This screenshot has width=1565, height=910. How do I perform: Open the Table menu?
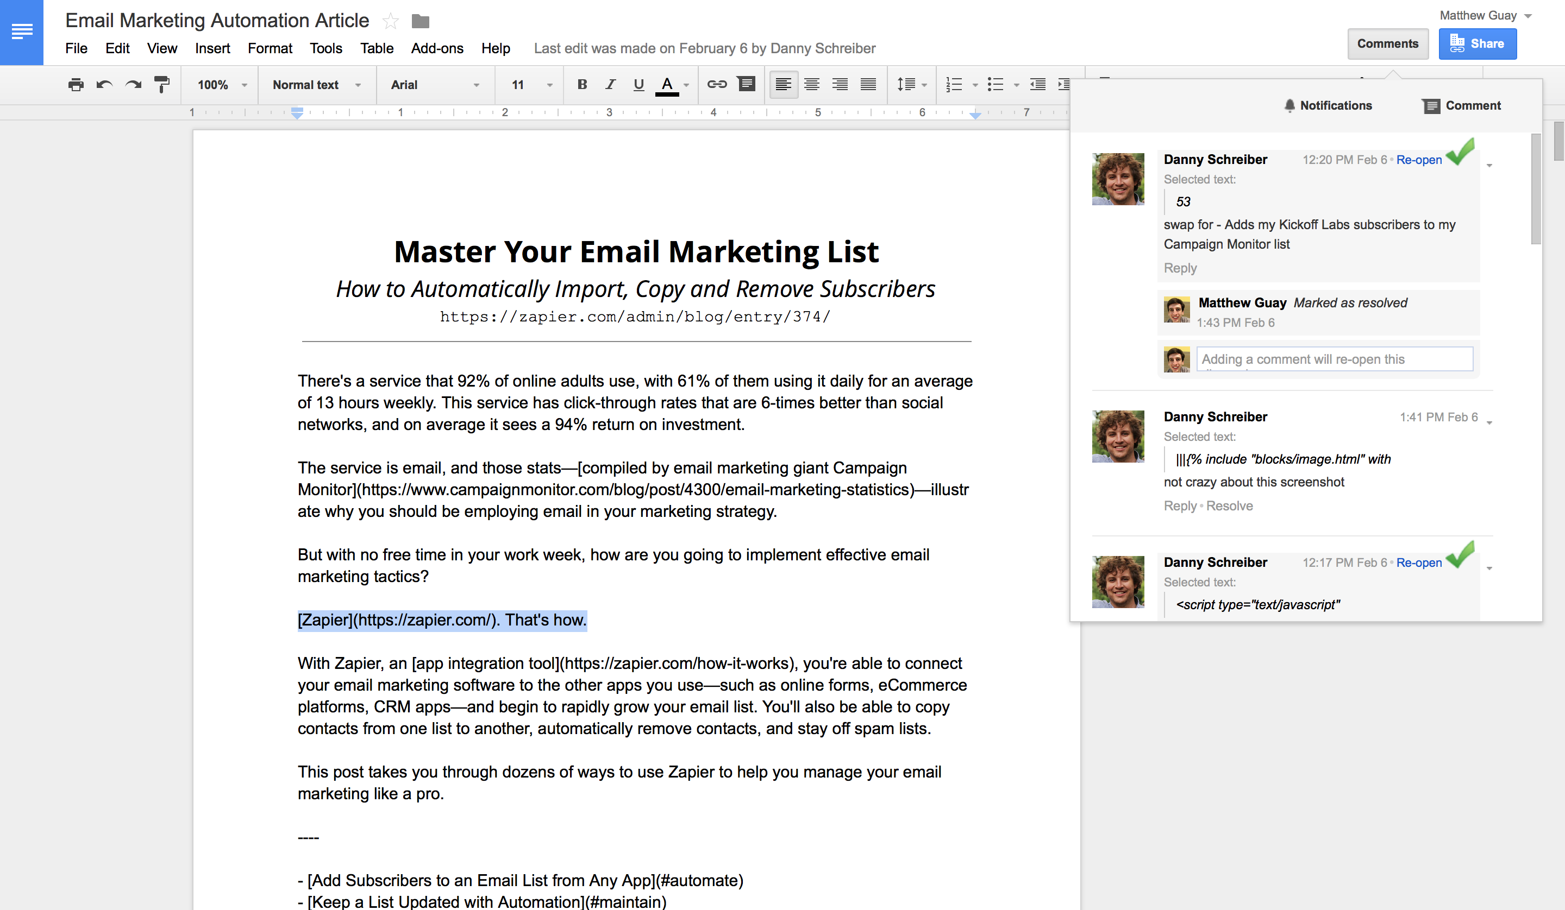click(x=377, y=48)
